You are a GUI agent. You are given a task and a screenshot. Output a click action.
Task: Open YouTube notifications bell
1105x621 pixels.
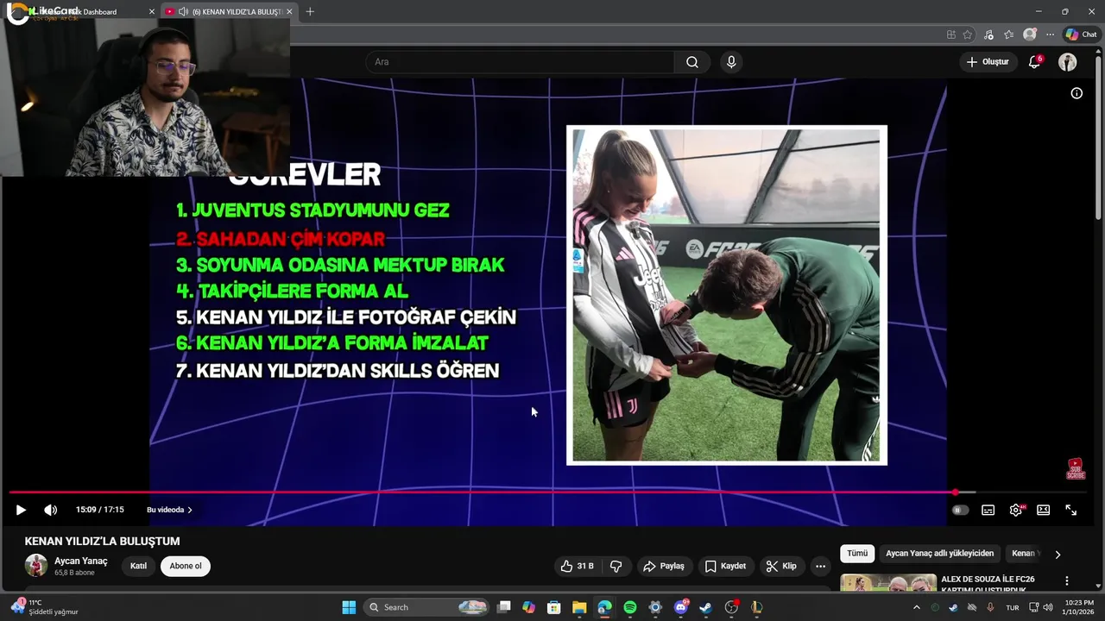(1034, 62)
